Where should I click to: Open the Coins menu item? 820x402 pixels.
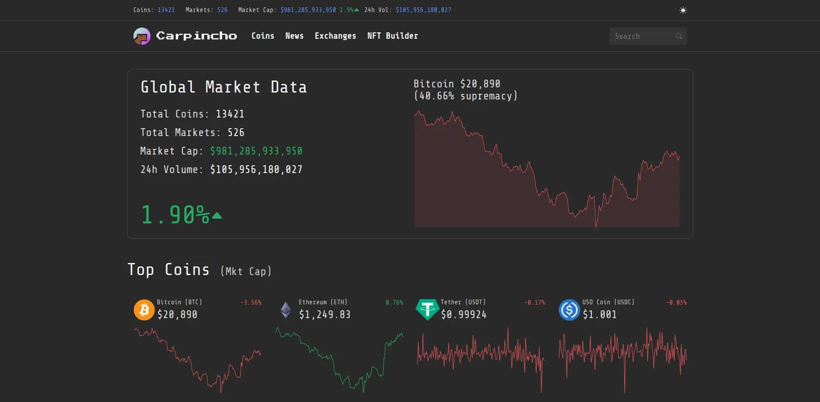[263, 36]
